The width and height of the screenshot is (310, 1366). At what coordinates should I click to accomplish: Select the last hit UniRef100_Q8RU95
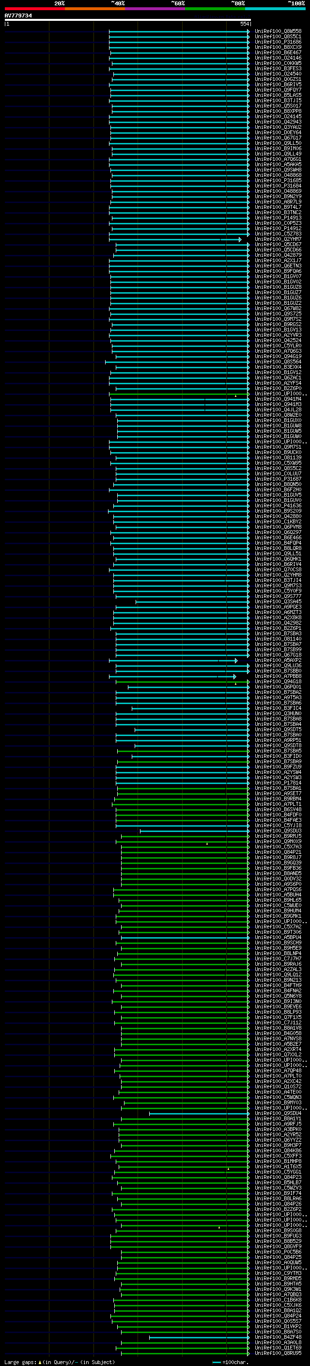coord(278,1353)
